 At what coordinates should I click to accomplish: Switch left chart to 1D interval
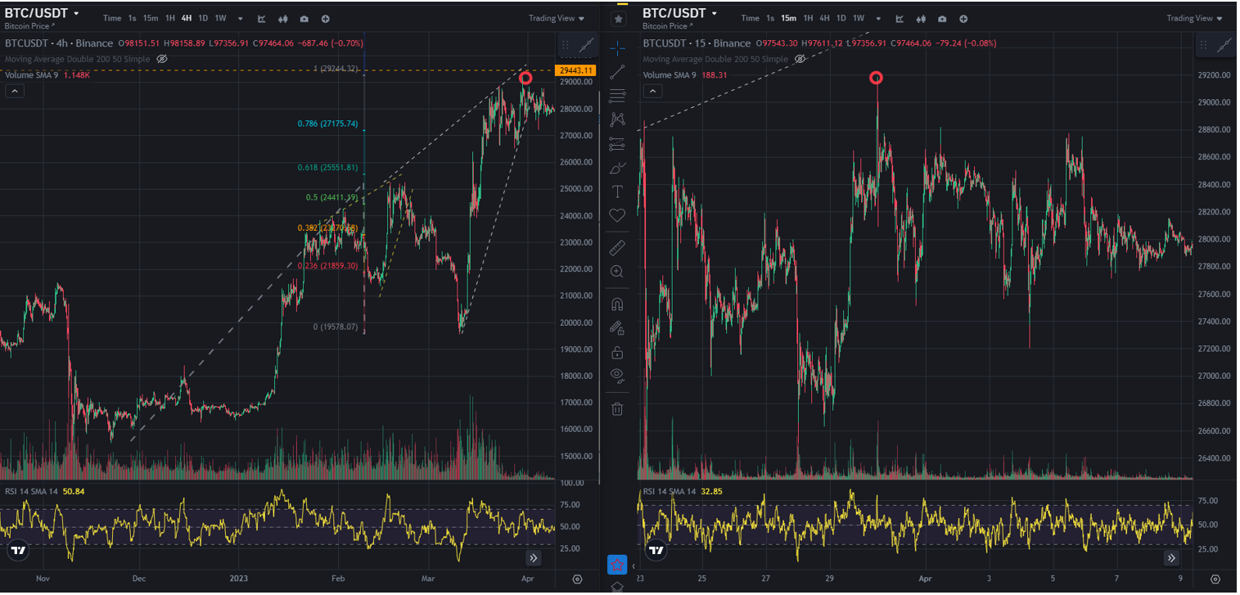203,18
